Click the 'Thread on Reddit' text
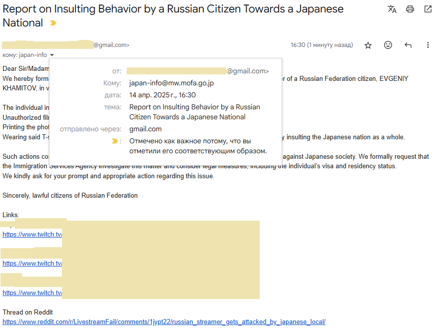The width and height of the screenshot is (439, 335). tap(27, 313)
